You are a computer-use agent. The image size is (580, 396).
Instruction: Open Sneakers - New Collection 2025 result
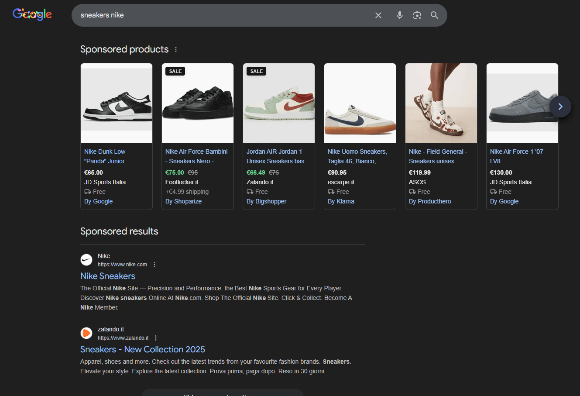[x=143, y=349]
